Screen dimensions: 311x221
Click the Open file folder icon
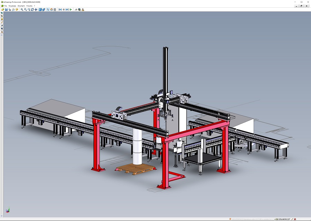(x=3, y=10)
